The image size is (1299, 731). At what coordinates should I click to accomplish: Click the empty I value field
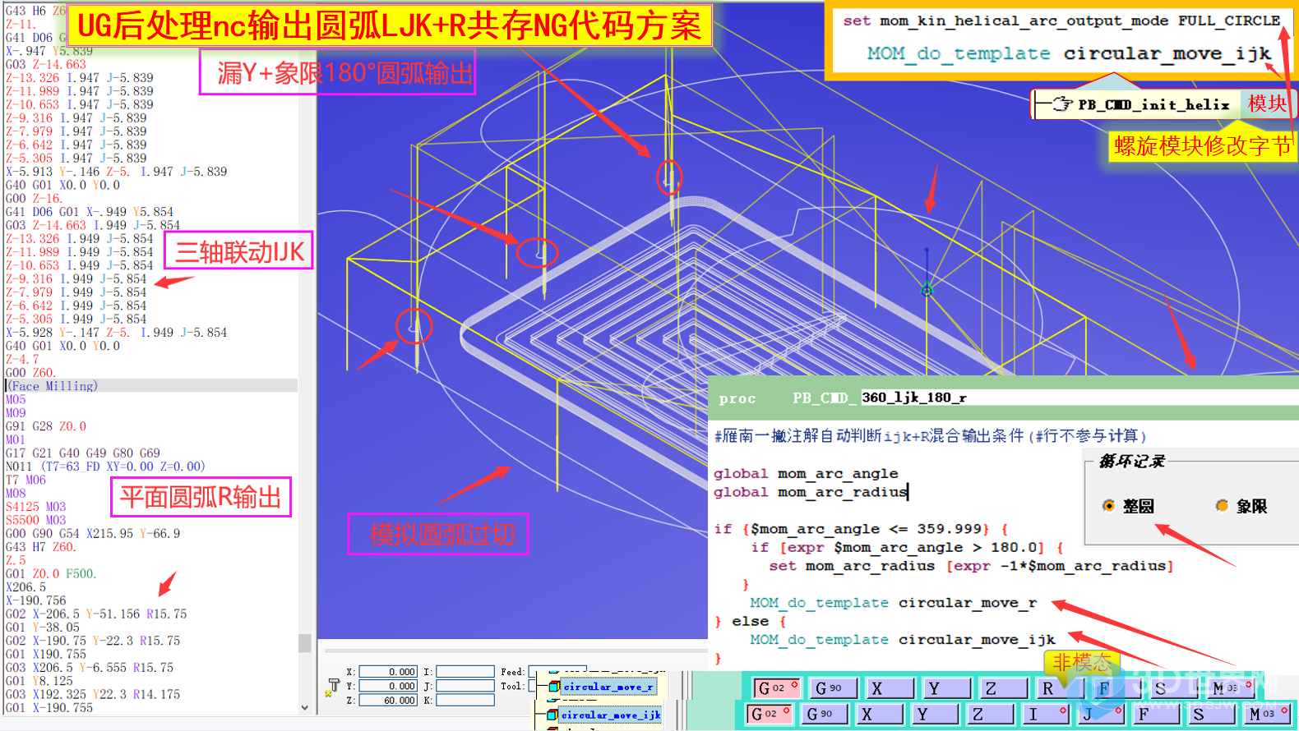tap(465, 672)
